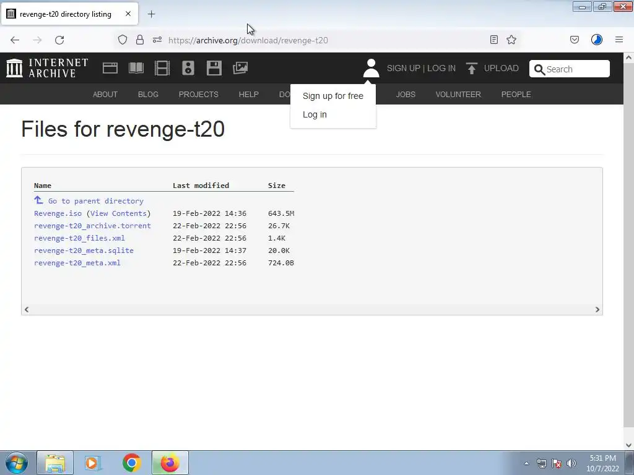Choose Sign up for free
634x475 pixels.
pos(332,96)
